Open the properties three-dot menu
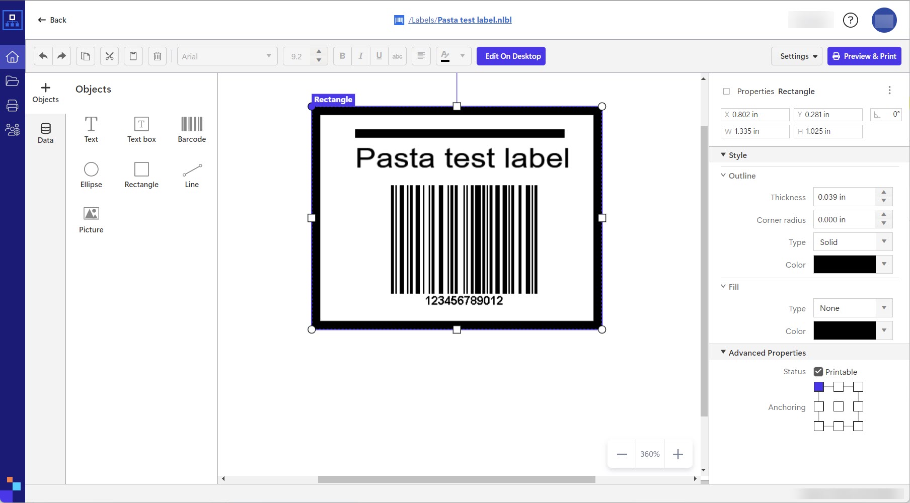Image resolution: width=910 pixels, height=503 pixels. 889,91
